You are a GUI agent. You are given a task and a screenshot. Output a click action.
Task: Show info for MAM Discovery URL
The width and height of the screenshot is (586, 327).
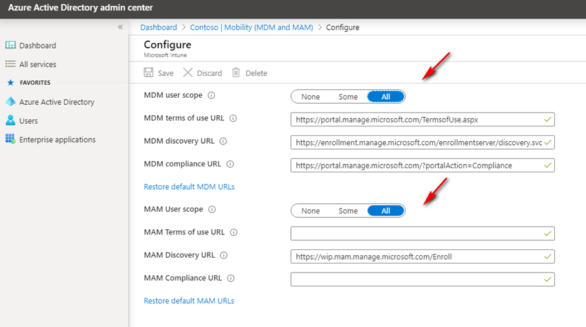pyautogui.click(x=224, y=255)
